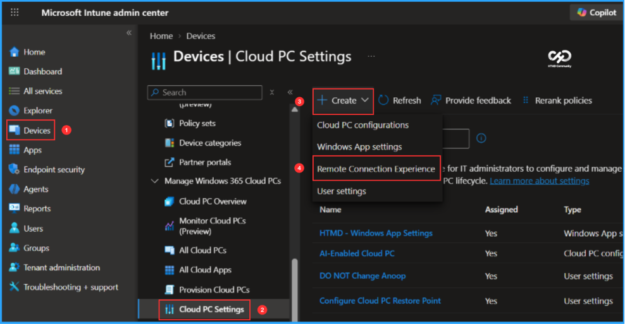
Task: Sort by the Type column header
Action: point(572,210)
